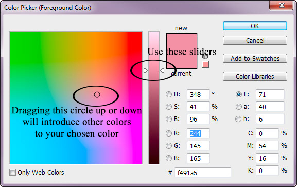This screenshot has width=297, height=187.
Task: Click the color field picker circle
Action: [97, 94]
